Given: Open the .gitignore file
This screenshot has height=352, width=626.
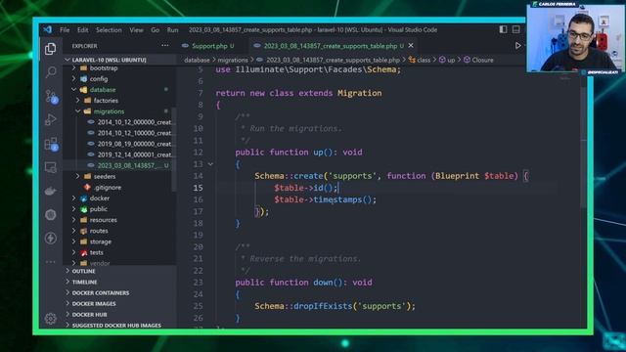Looking at the screenshot, I should click(x=108, y=187).
